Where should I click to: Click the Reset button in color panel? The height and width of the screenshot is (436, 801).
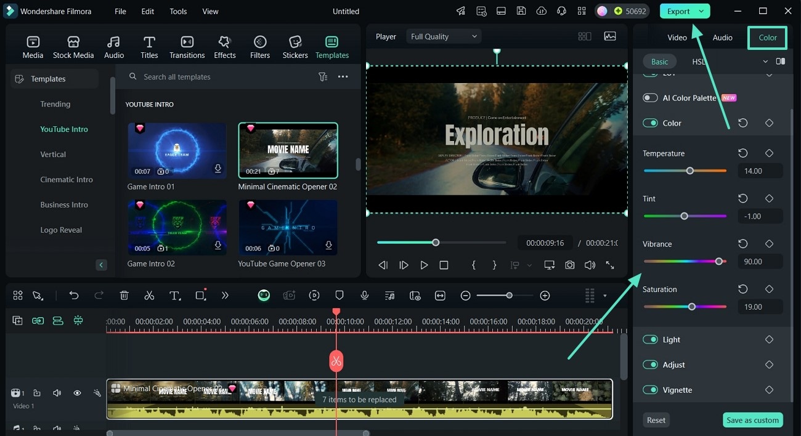click(656, 420)
